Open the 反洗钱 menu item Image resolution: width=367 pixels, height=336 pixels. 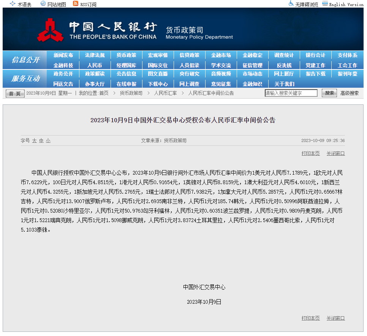tap(284, 65)
